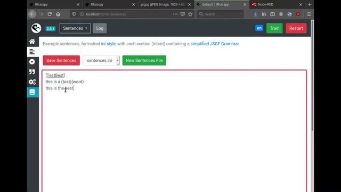The height and width of the screenshot is (192, 341).
Task: Click version badge 2.5.1
Action: tap(51, 28)
